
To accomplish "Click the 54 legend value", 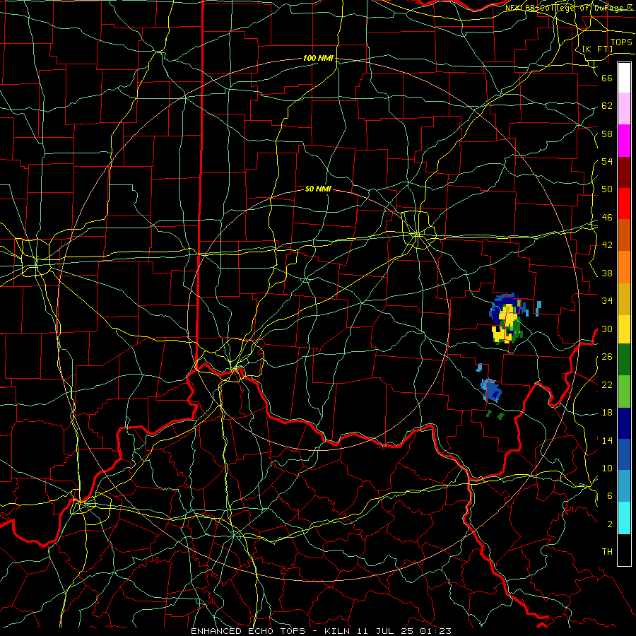I will pos(607,161).
